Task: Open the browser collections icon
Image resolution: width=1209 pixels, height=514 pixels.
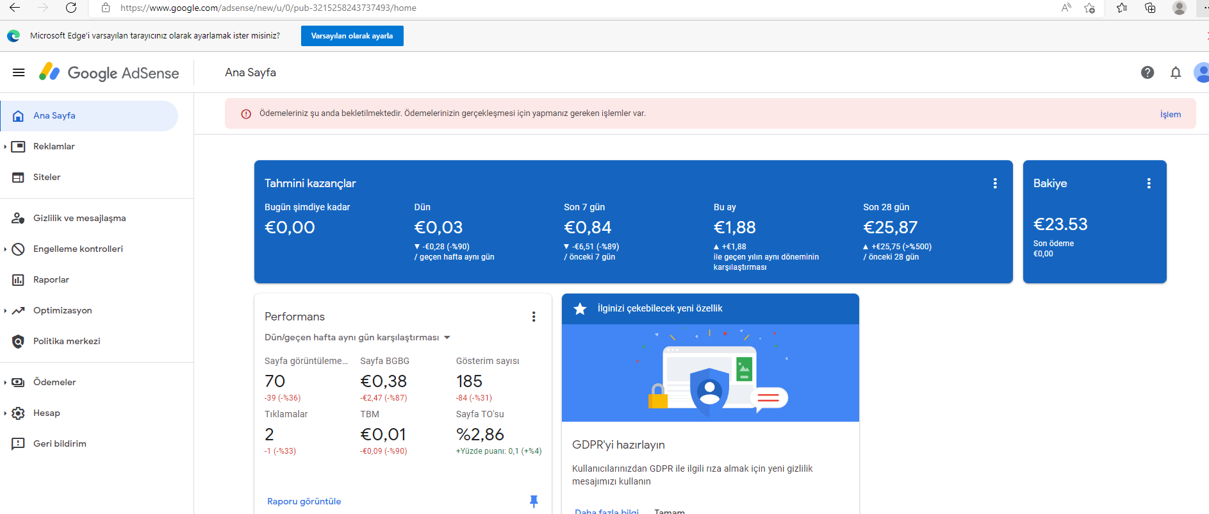Action: 1150,8
